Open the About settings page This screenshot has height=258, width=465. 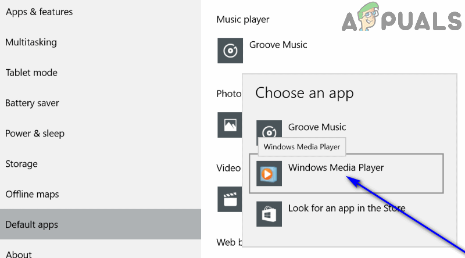(19, 253)
